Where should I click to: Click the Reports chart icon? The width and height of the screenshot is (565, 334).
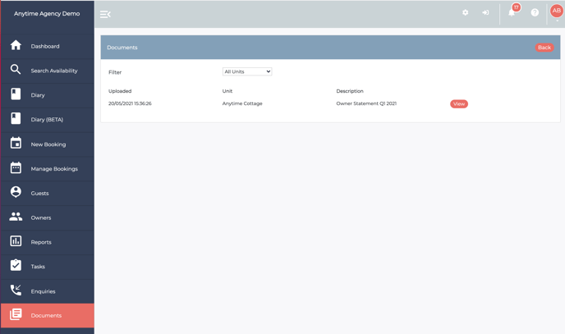click(16, 241)
